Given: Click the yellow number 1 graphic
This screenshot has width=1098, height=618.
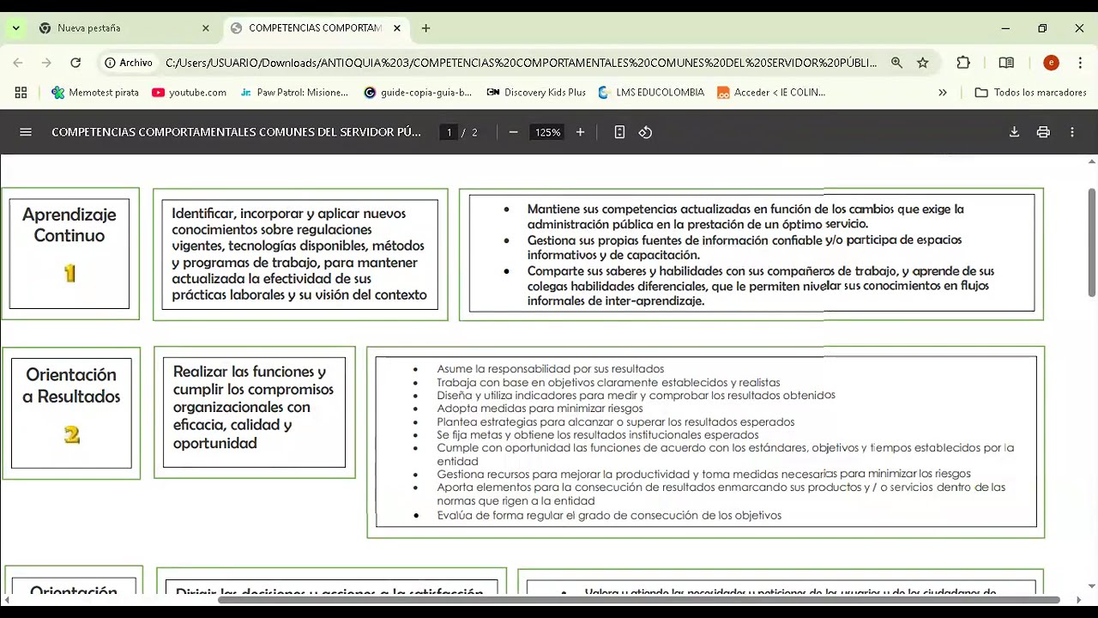Looking at the screenshot, I should (x=70, y=274).
